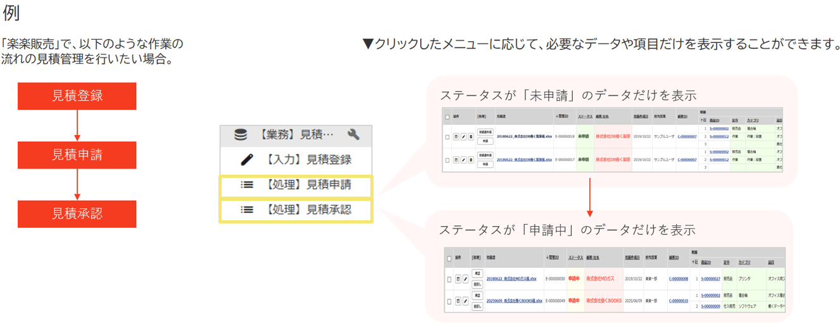Click the edit pencil in row E-000000050
The image size is (840, 328).
click(466, 279)
